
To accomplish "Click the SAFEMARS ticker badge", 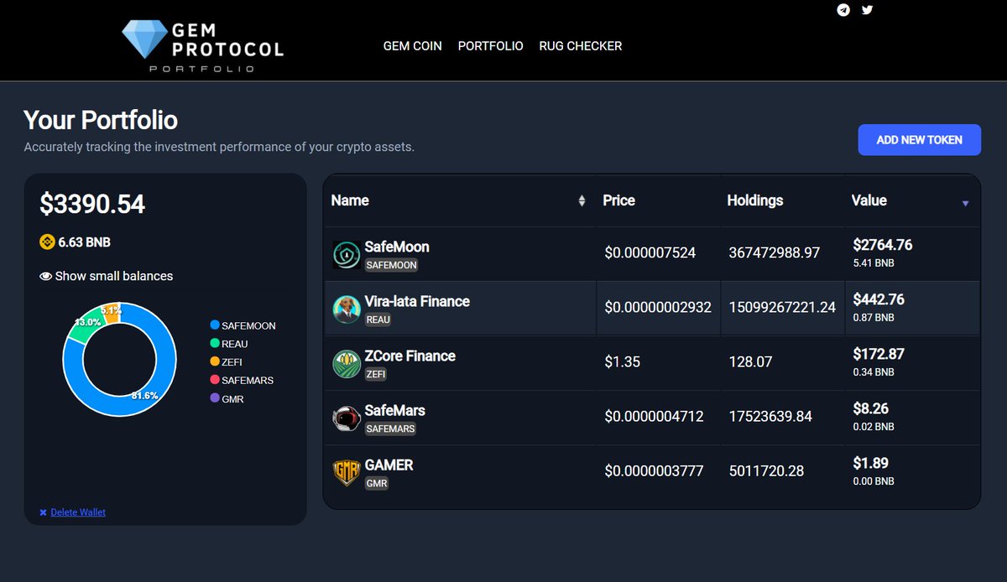I will pos(391,429).
